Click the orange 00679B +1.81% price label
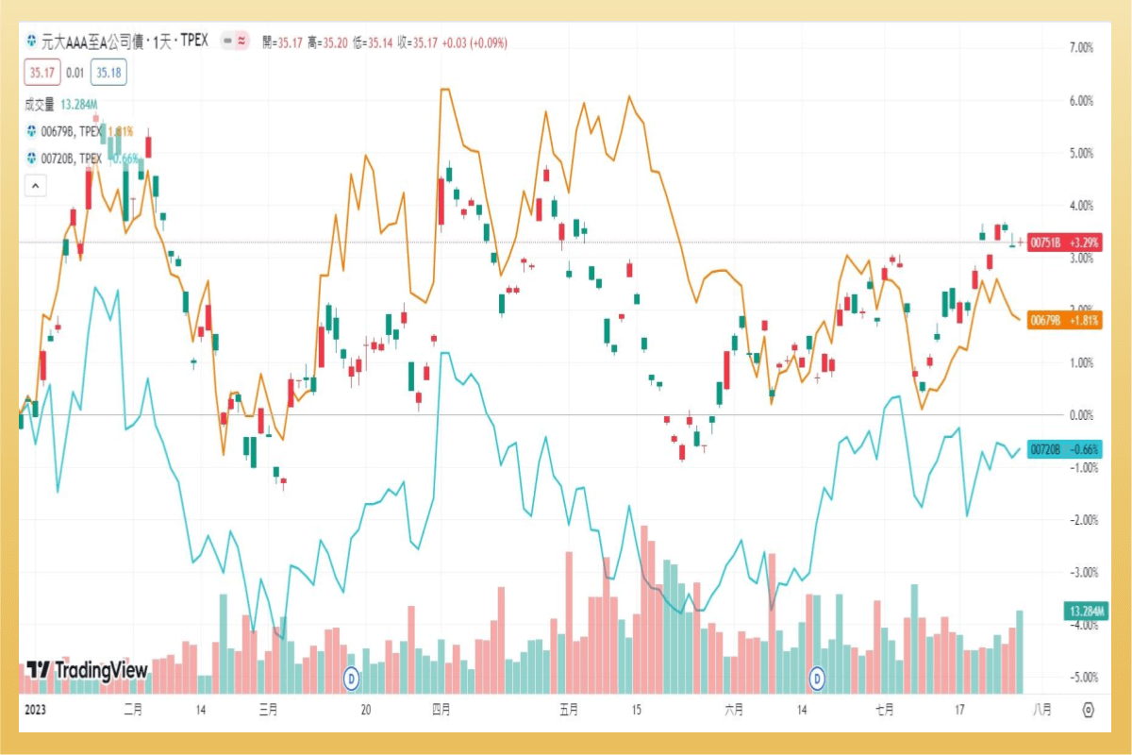The width and height of the screenshot is (1132, 755). 1065,320
